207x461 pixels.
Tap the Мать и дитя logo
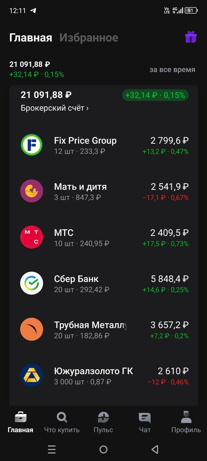coord(31,191)
